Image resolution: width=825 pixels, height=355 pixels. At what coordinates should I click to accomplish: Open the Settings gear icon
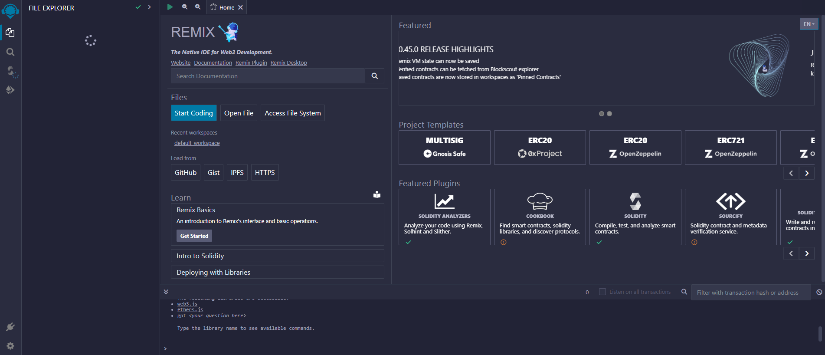[10, 346]
